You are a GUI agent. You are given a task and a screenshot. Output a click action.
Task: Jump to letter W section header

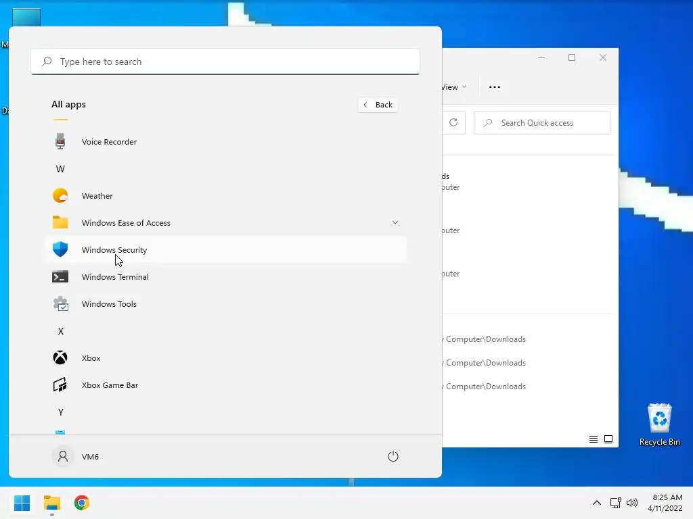[60, 169]
